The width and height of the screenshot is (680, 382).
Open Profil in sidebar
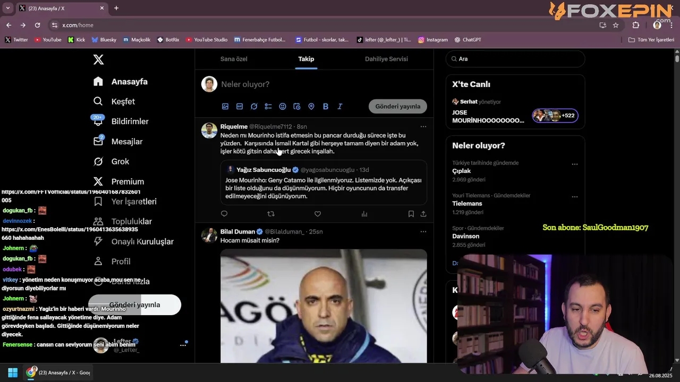112,262
